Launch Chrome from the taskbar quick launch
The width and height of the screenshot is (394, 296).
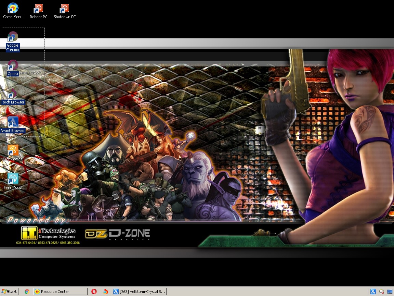pyautogui.click(x=27, y=292)
